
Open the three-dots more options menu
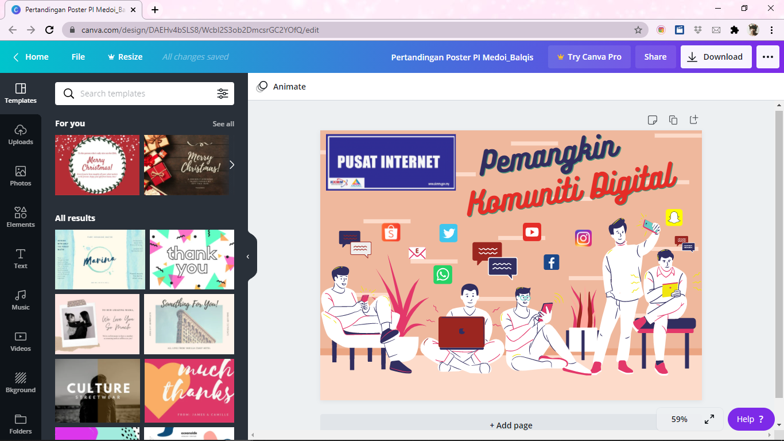768,57
